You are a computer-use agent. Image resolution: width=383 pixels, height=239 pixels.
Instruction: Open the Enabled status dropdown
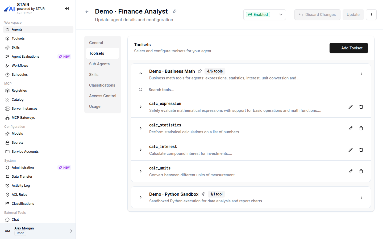tap(265, 15)
